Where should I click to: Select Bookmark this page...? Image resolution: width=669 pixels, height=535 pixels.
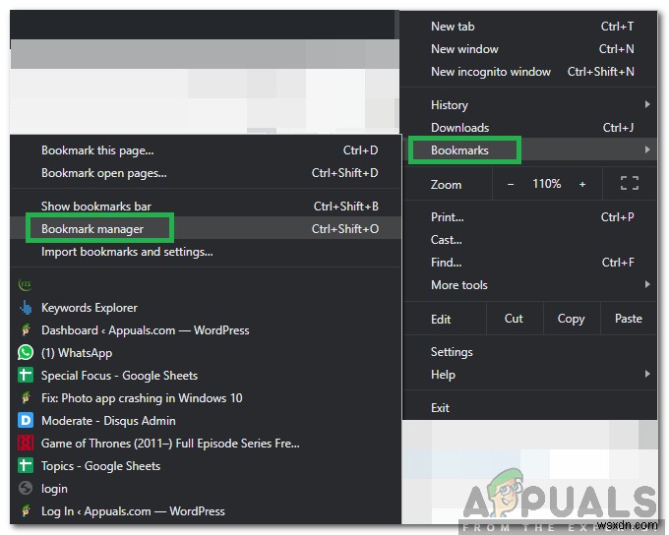point(206,150)
